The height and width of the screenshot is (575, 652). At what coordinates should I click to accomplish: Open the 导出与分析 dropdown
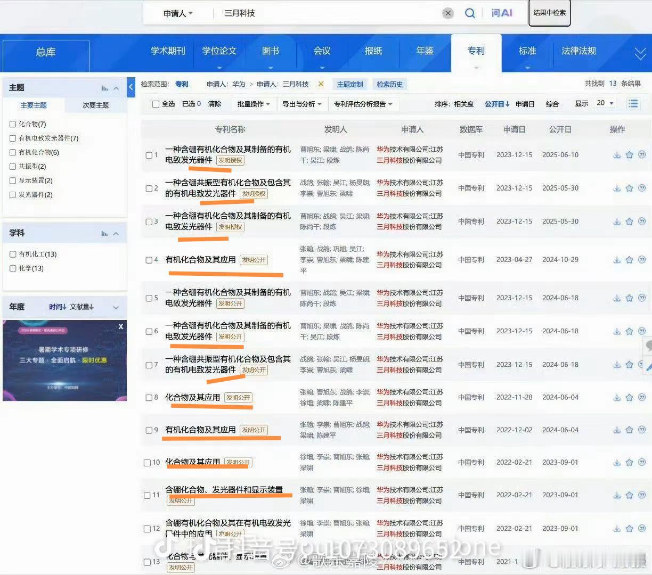point(302,104)
